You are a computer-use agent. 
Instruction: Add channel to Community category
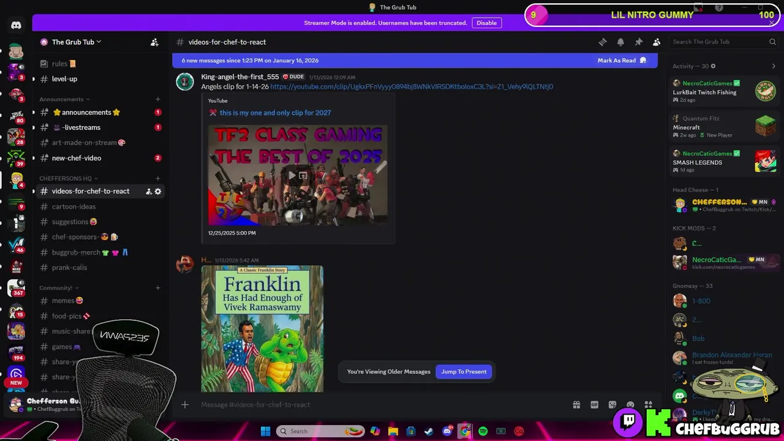tap(157, 288)
